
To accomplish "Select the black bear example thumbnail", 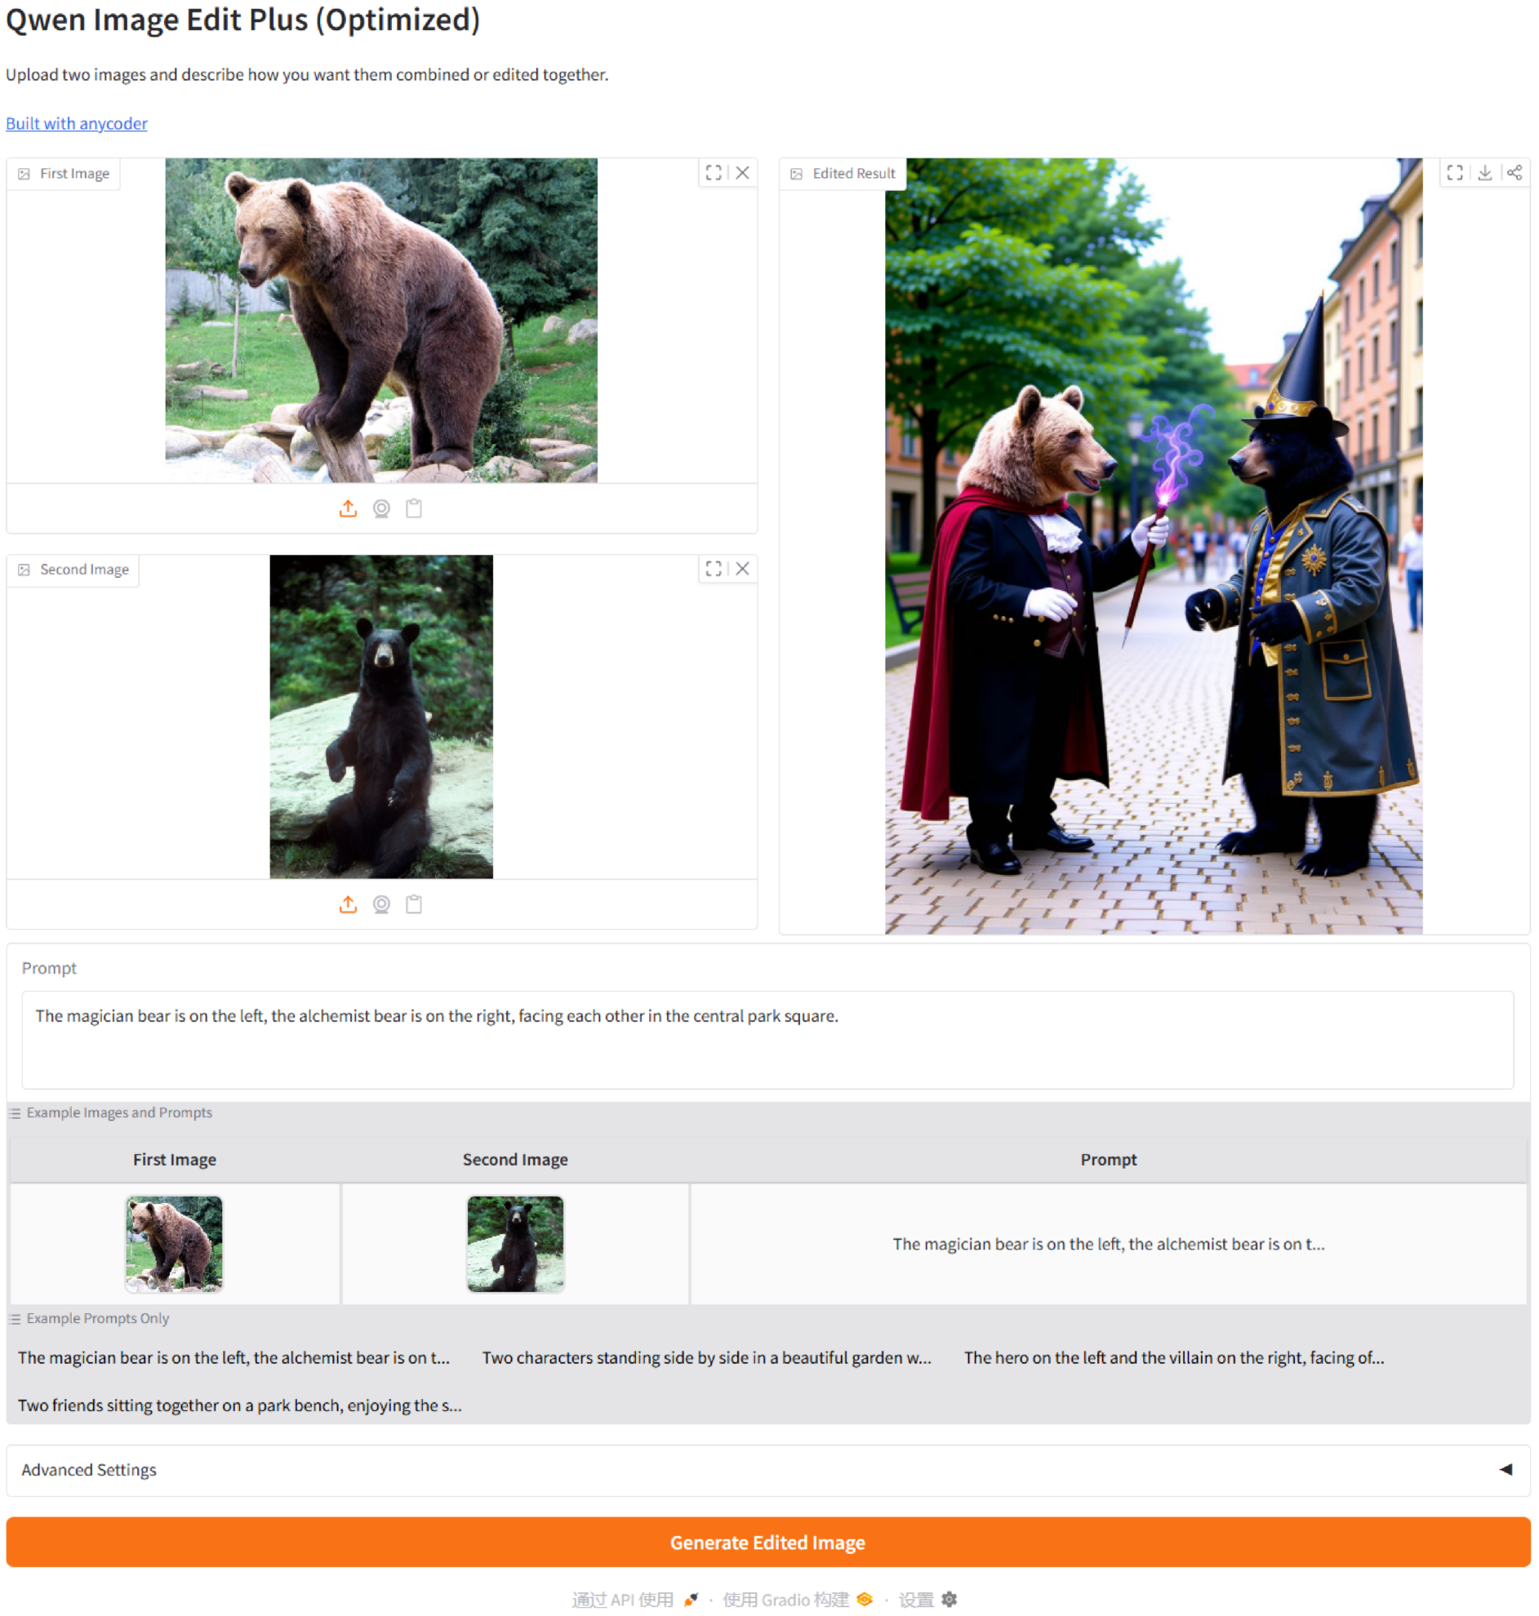I will (515, 1244).
